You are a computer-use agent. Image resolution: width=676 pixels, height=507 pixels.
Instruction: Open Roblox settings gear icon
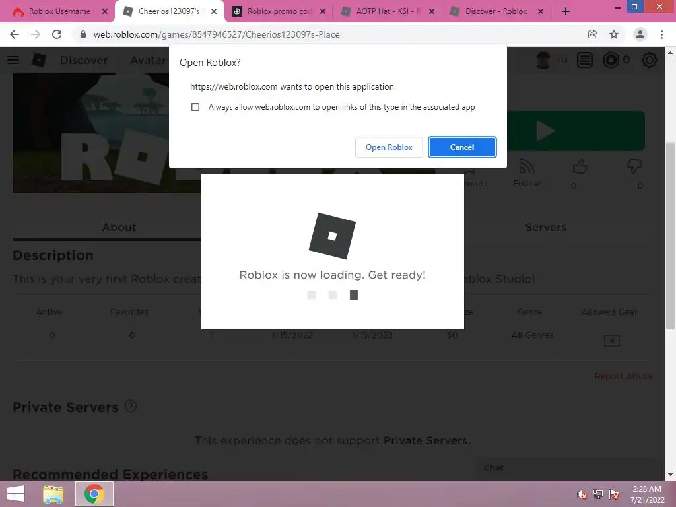click(x=650, y=60)
